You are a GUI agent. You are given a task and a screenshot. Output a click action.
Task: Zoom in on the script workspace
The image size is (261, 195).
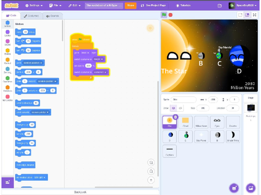point(151,162)
